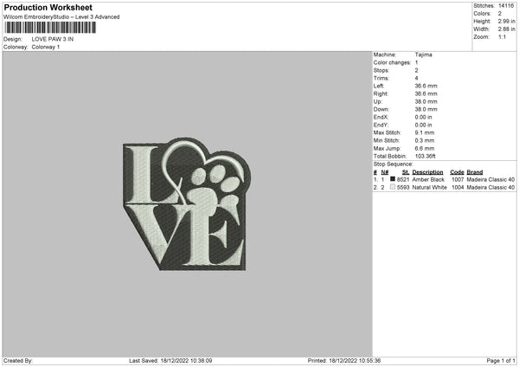Click the 'Color changes:' label
The width and height of the screenshot is (519, 367).
392,62
